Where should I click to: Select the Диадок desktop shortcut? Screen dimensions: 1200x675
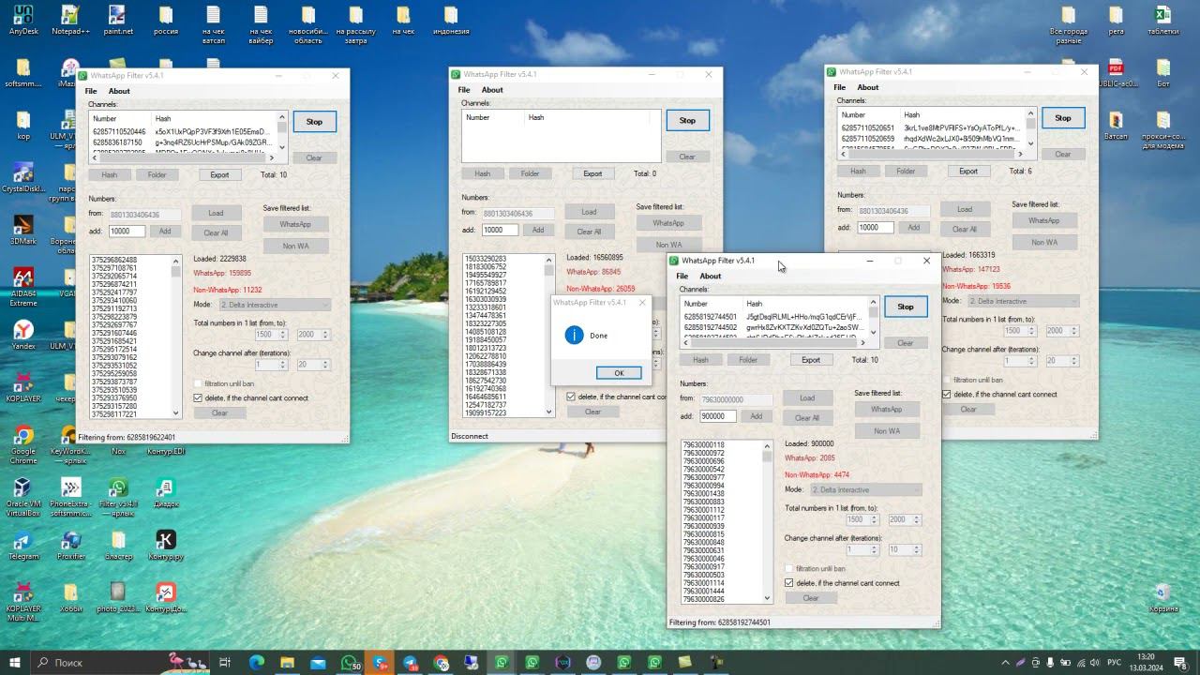coord(166,492)
